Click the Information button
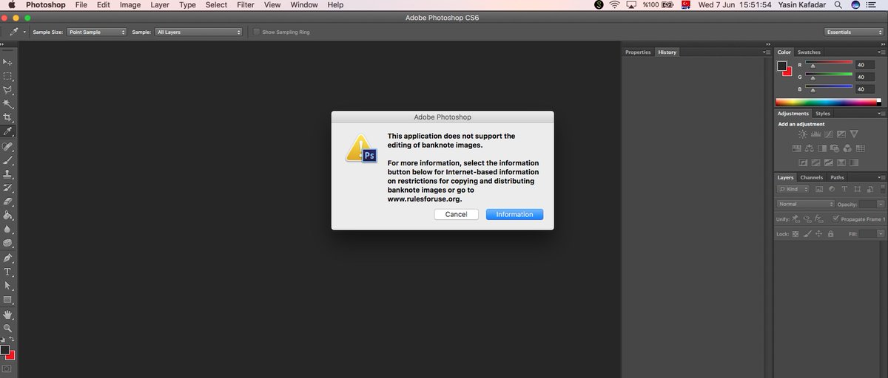Screen dimensions: 888x378 (x=514, y=214)
